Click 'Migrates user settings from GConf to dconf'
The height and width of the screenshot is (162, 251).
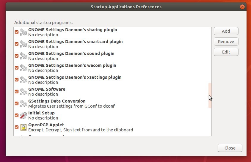pos(72,106)
